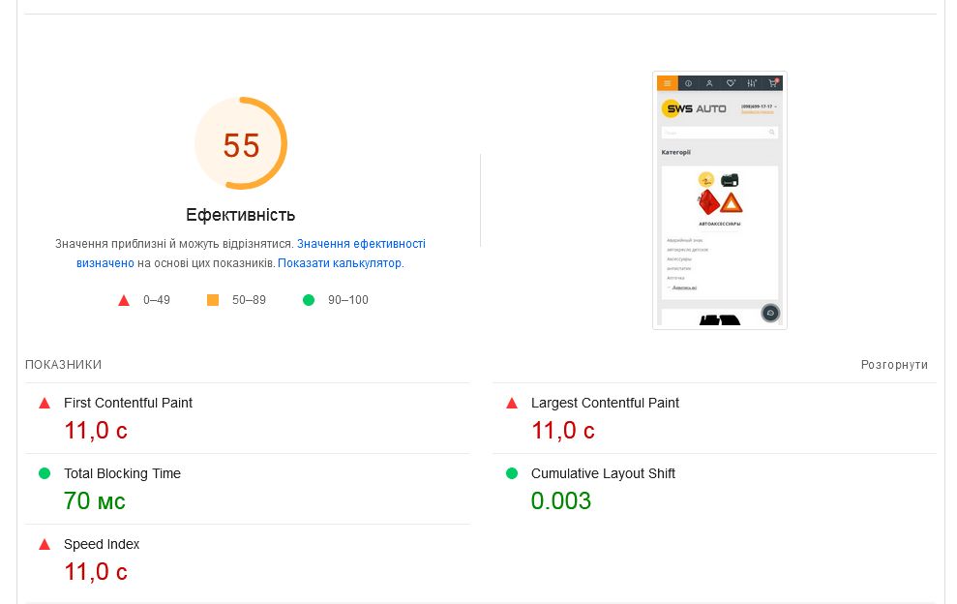957x604 pixels.
Task: Click the Cumulative Layout Shift metric label
Action: click(x=603, y=473)
